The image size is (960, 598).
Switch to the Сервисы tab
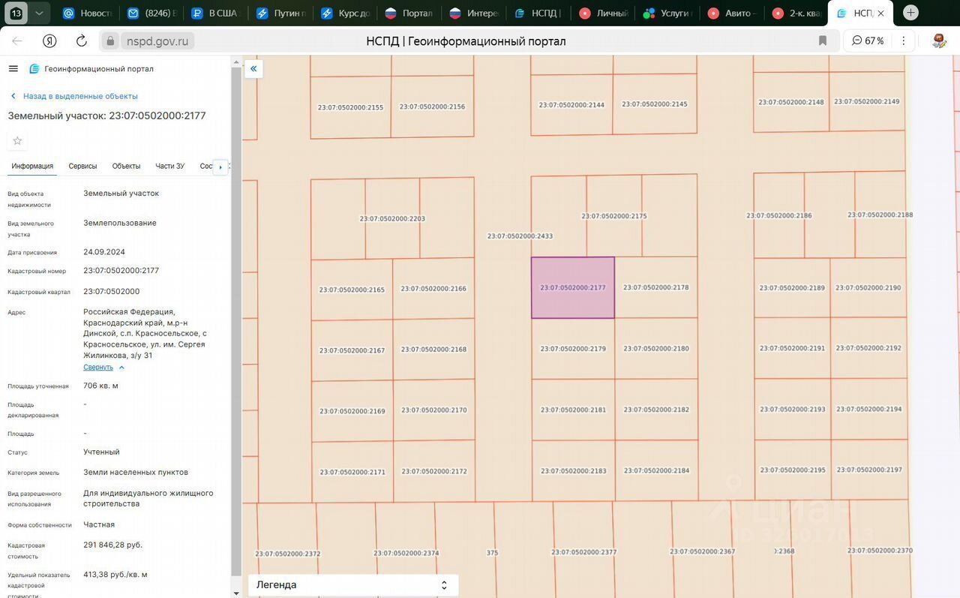(82, 166)
